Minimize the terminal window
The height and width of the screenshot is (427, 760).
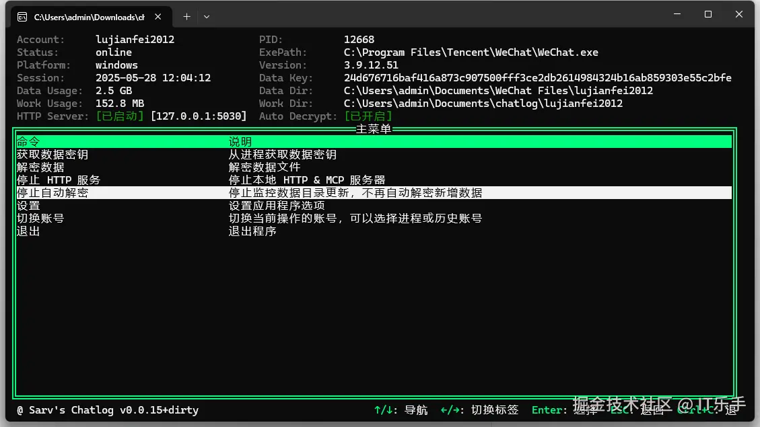tap(677, 14)
